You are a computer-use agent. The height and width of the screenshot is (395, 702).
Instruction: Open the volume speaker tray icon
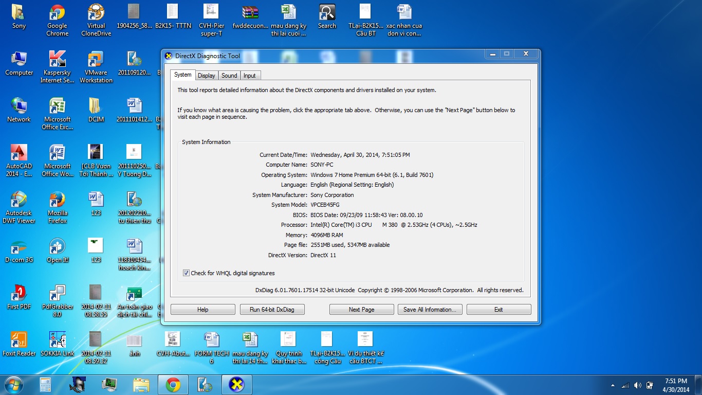pyautogui.click(x=637, y=385)
